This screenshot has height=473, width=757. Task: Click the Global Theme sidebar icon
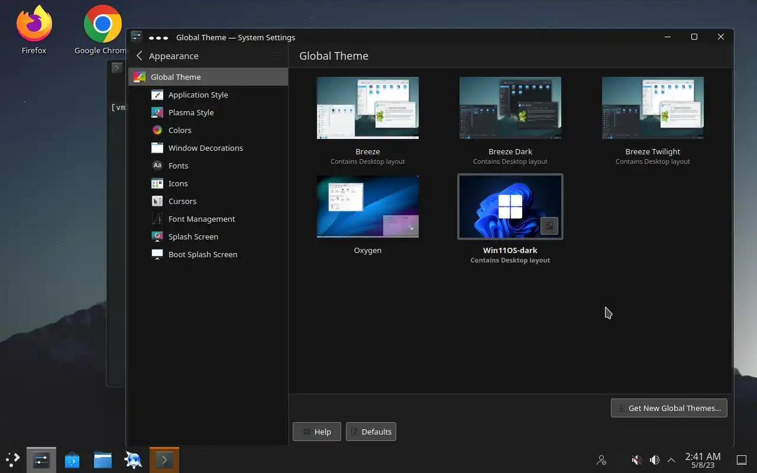click(140, 77)
